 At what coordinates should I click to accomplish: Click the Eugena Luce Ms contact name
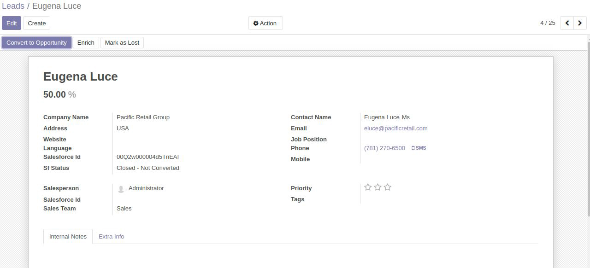click(x=387, y=117)
